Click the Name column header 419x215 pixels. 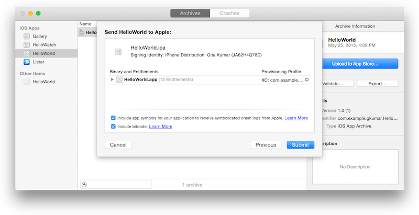coord(85,24)
